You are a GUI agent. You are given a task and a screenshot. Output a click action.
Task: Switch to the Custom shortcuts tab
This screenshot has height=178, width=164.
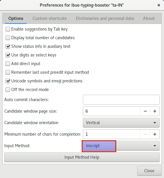[x=49, y=18]
